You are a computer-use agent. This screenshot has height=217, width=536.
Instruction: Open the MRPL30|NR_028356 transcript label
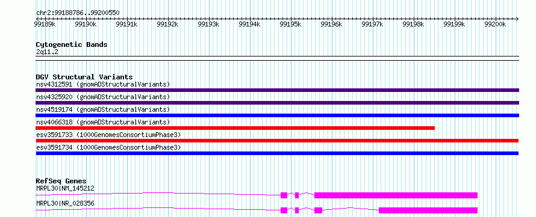[65, 204]
